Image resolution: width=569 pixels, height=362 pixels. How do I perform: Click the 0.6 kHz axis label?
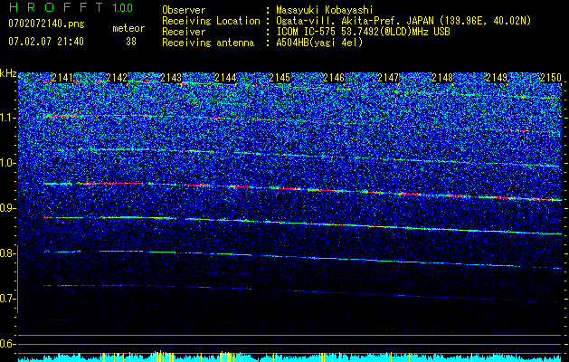click(8, 344)
